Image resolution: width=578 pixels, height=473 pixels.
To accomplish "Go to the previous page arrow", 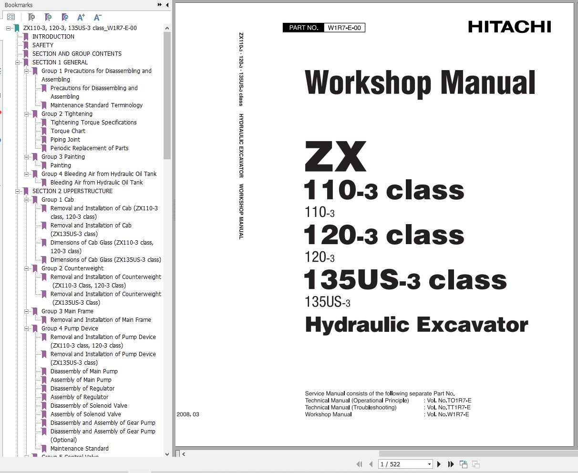I will 371,464.
